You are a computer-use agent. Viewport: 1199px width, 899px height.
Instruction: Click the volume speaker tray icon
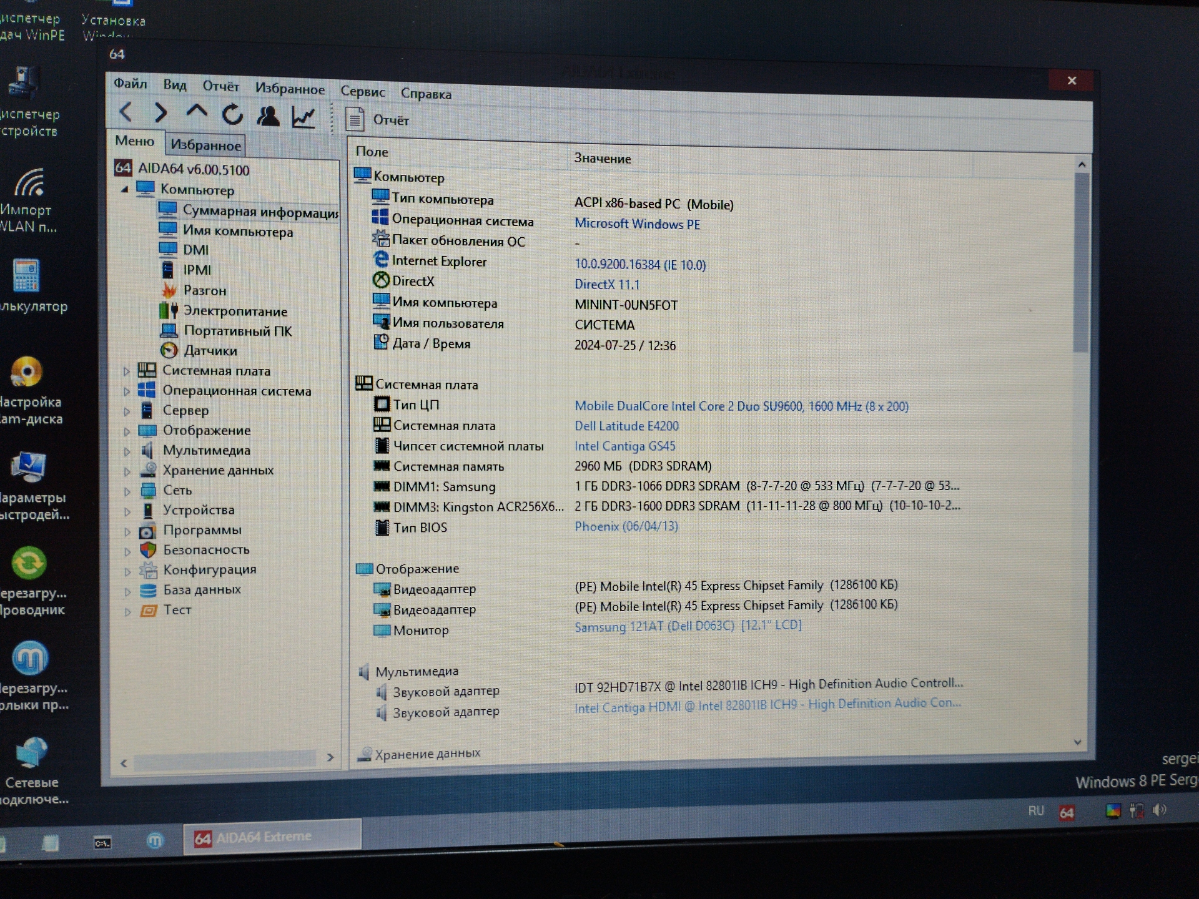[1160, 810]
